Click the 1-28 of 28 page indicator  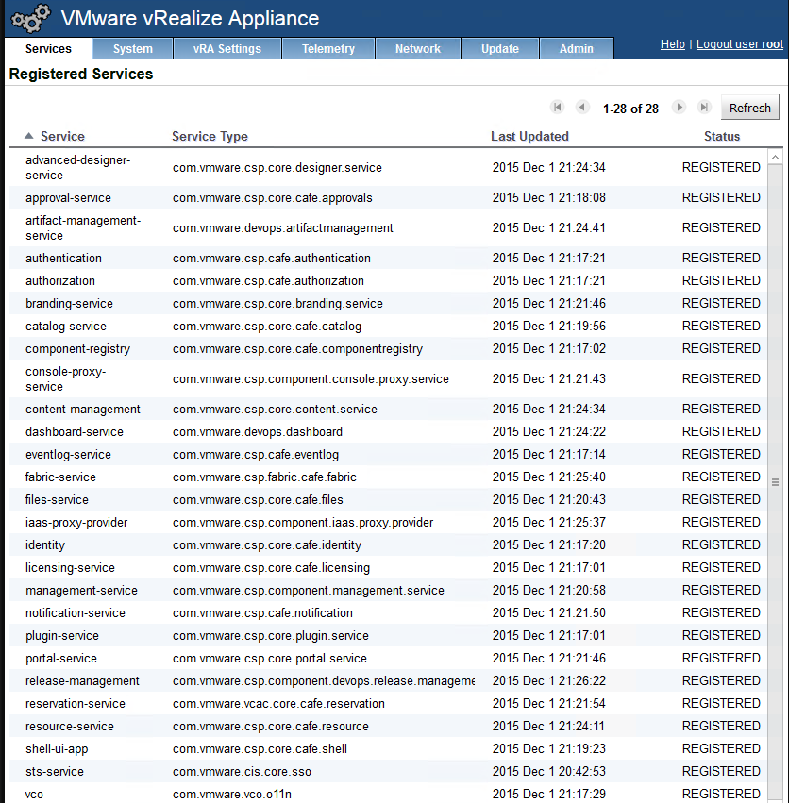(630, 109)
